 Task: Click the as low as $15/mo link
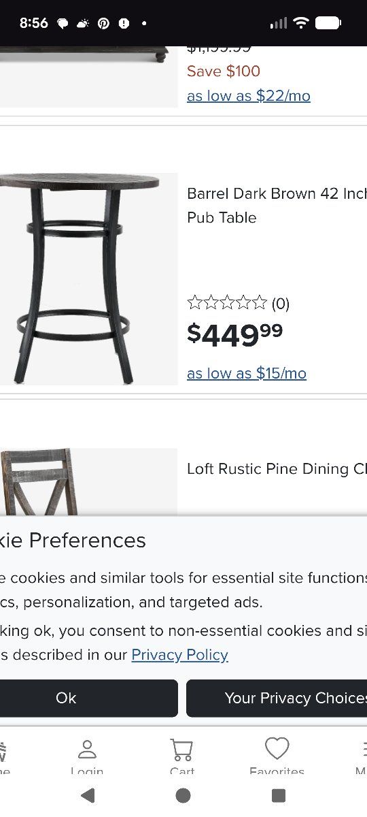247,373
